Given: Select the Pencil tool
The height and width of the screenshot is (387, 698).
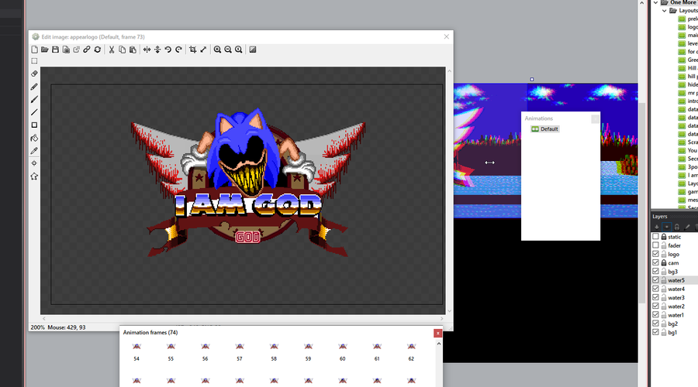Looking at the screenshot, I should [x=34, y=87].
